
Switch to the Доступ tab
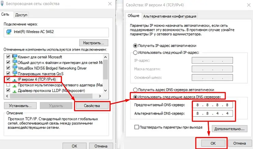click(21, 15)
